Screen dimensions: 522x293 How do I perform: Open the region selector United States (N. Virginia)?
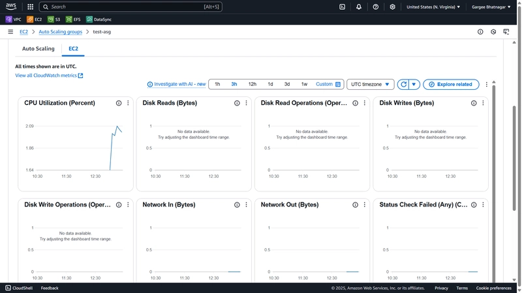point(433,7)
